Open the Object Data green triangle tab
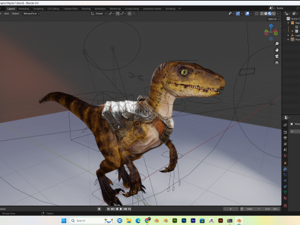 point(285,192)
